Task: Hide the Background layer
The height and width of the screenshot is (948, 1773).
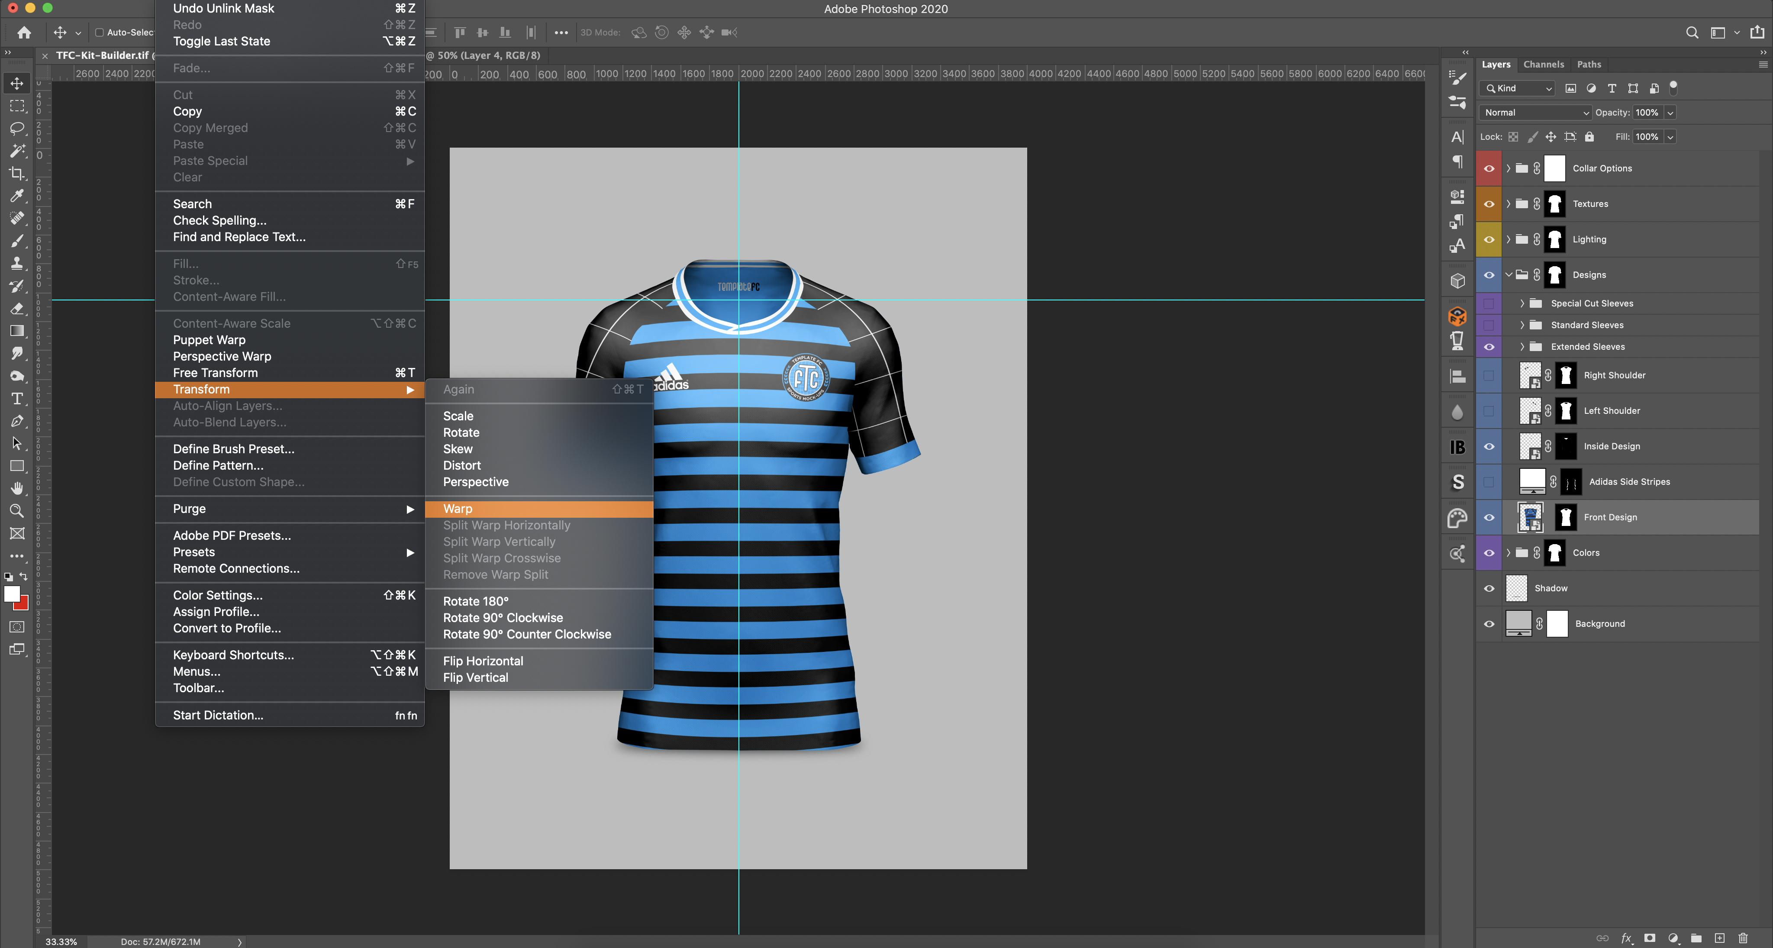Action: coord(1489,624)
